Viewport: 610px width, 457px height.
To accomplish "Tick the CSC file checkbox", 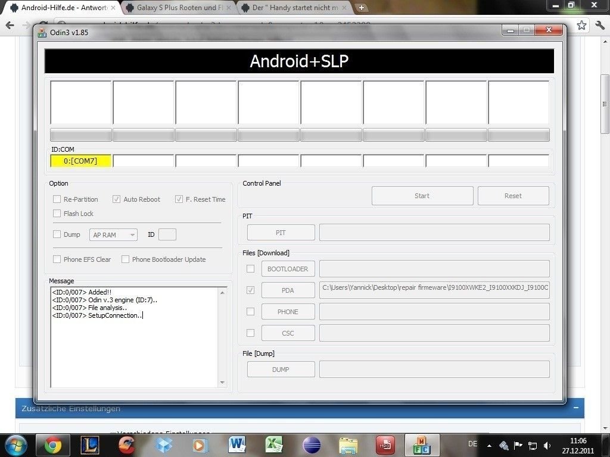I will tap(251, 333).
